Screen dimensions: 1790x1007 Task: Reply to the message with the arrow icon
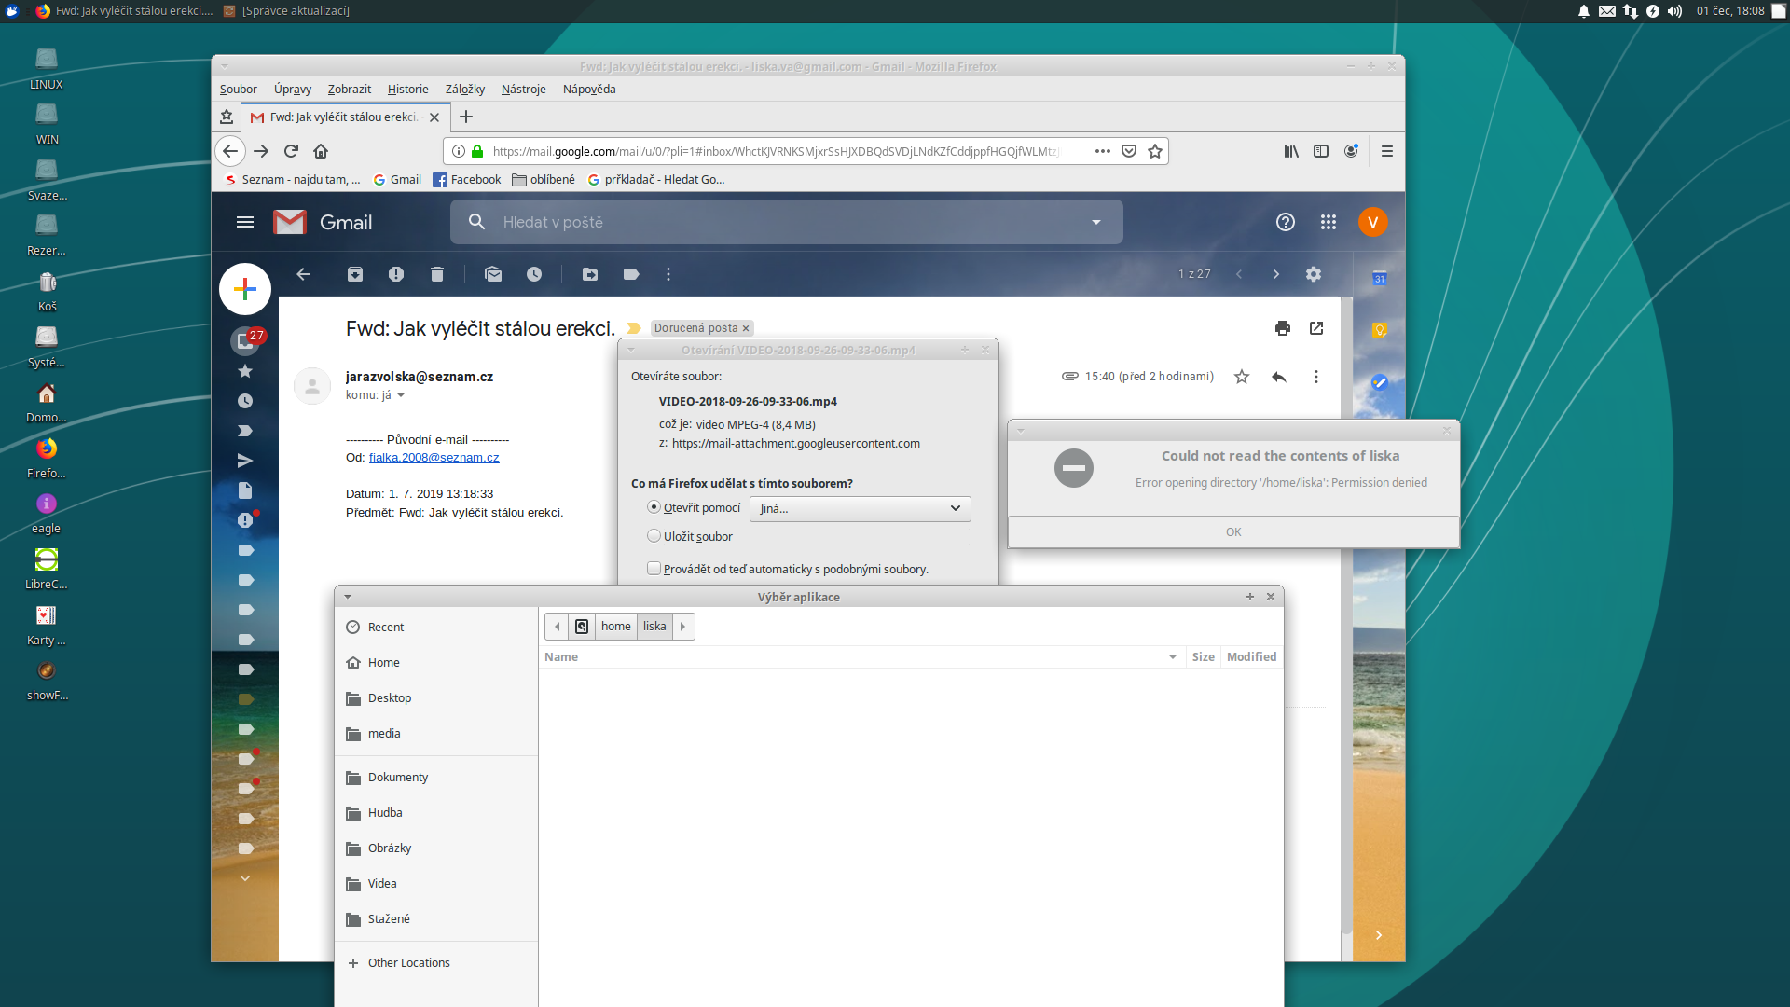tap(1279, 377)
